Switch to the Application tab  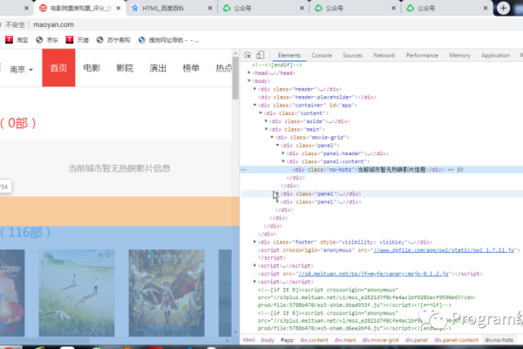[495, 55]
